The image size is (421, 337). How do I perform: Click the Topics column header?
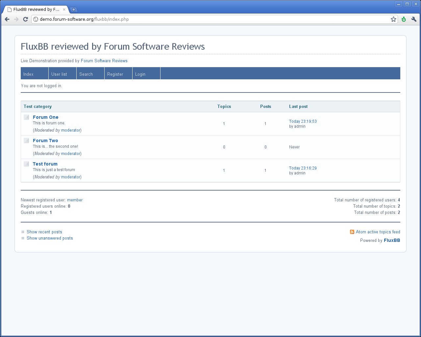(224, 107)
